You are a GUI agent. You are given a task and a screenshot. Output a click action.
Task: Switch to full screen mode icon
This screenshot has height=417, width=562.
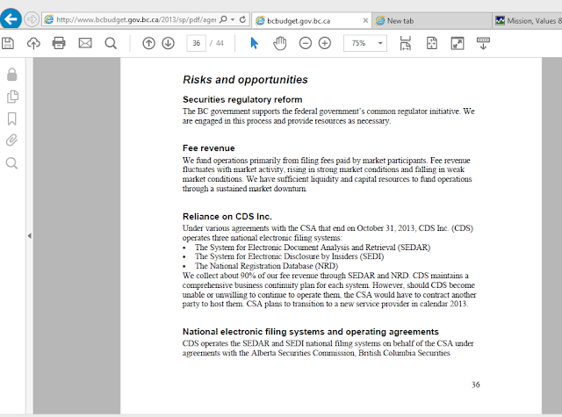tap(458, 43)
